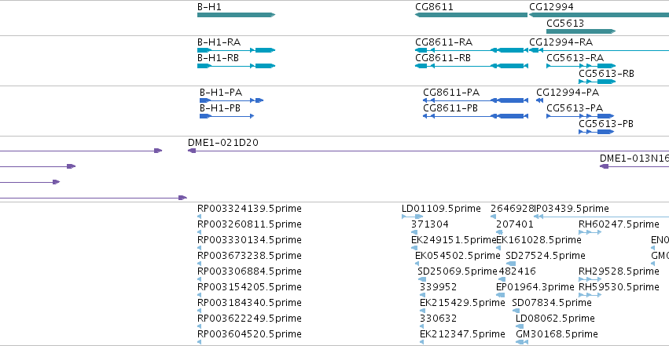
Task: Select the CG5613-RB transcript
Action: pyautogui.click(x=597, y=82)
